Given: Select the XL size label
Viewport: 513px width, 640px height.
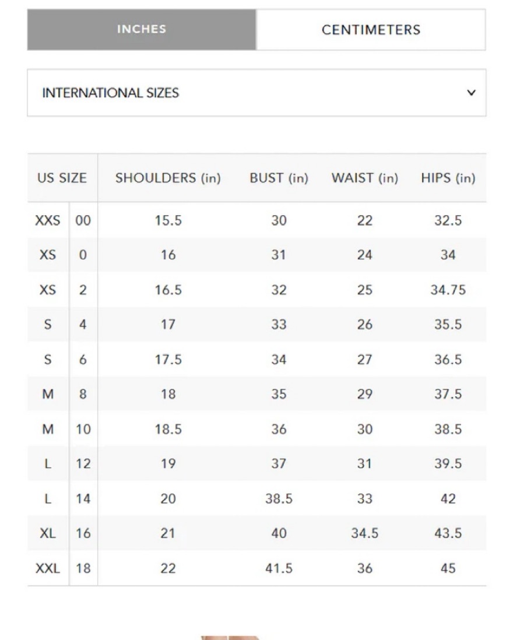Looking at the screenshot, I should (x=48, y=533).
